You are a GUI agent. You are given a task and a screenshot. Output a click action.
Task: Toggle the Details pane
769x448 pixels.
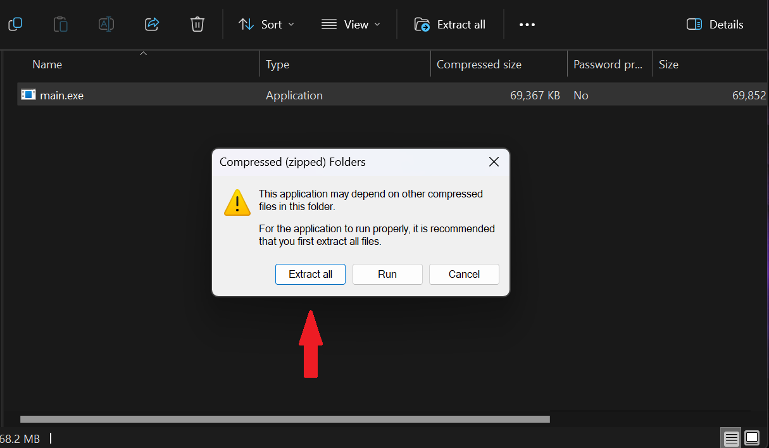715,25
